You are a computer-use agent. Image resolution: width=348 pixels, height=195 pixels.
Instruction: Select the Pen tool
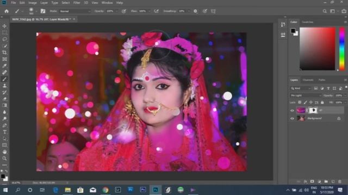pos(4,125)
